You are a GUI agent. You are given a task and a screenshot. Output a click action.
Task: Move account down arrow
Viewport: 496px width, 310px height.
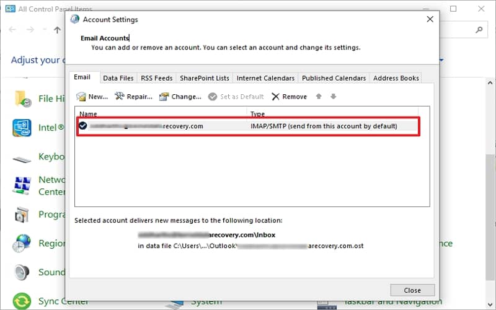tap(333, 96)
